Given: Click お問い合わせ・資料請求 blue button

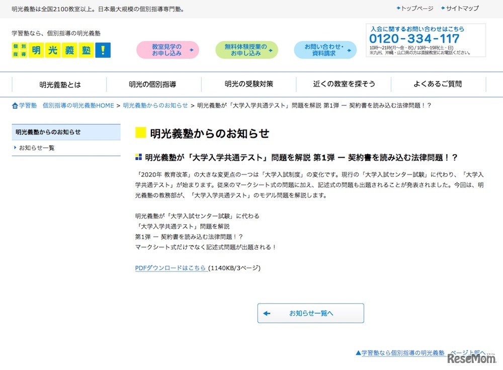Looking at the screenshot, I should [x=325, y=50].
